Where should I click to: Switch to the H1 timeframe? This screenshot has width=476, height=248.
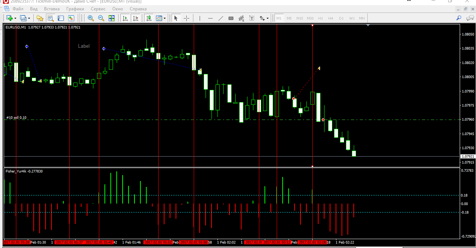(320, 18)
